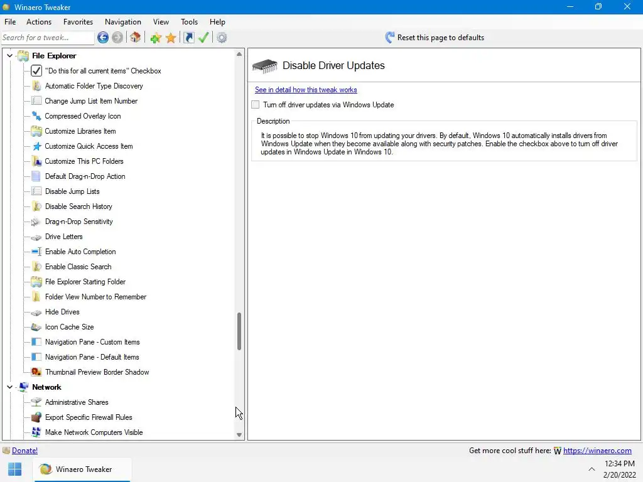This screenshot has width=643, height=482.
Task: Click the Network computers category icon
Action: pyautogui.click(x=23, y=387)
